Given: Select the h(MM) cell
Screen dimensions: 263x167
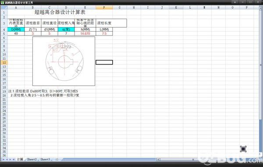Looking at the screenshot, I should 85,29.
